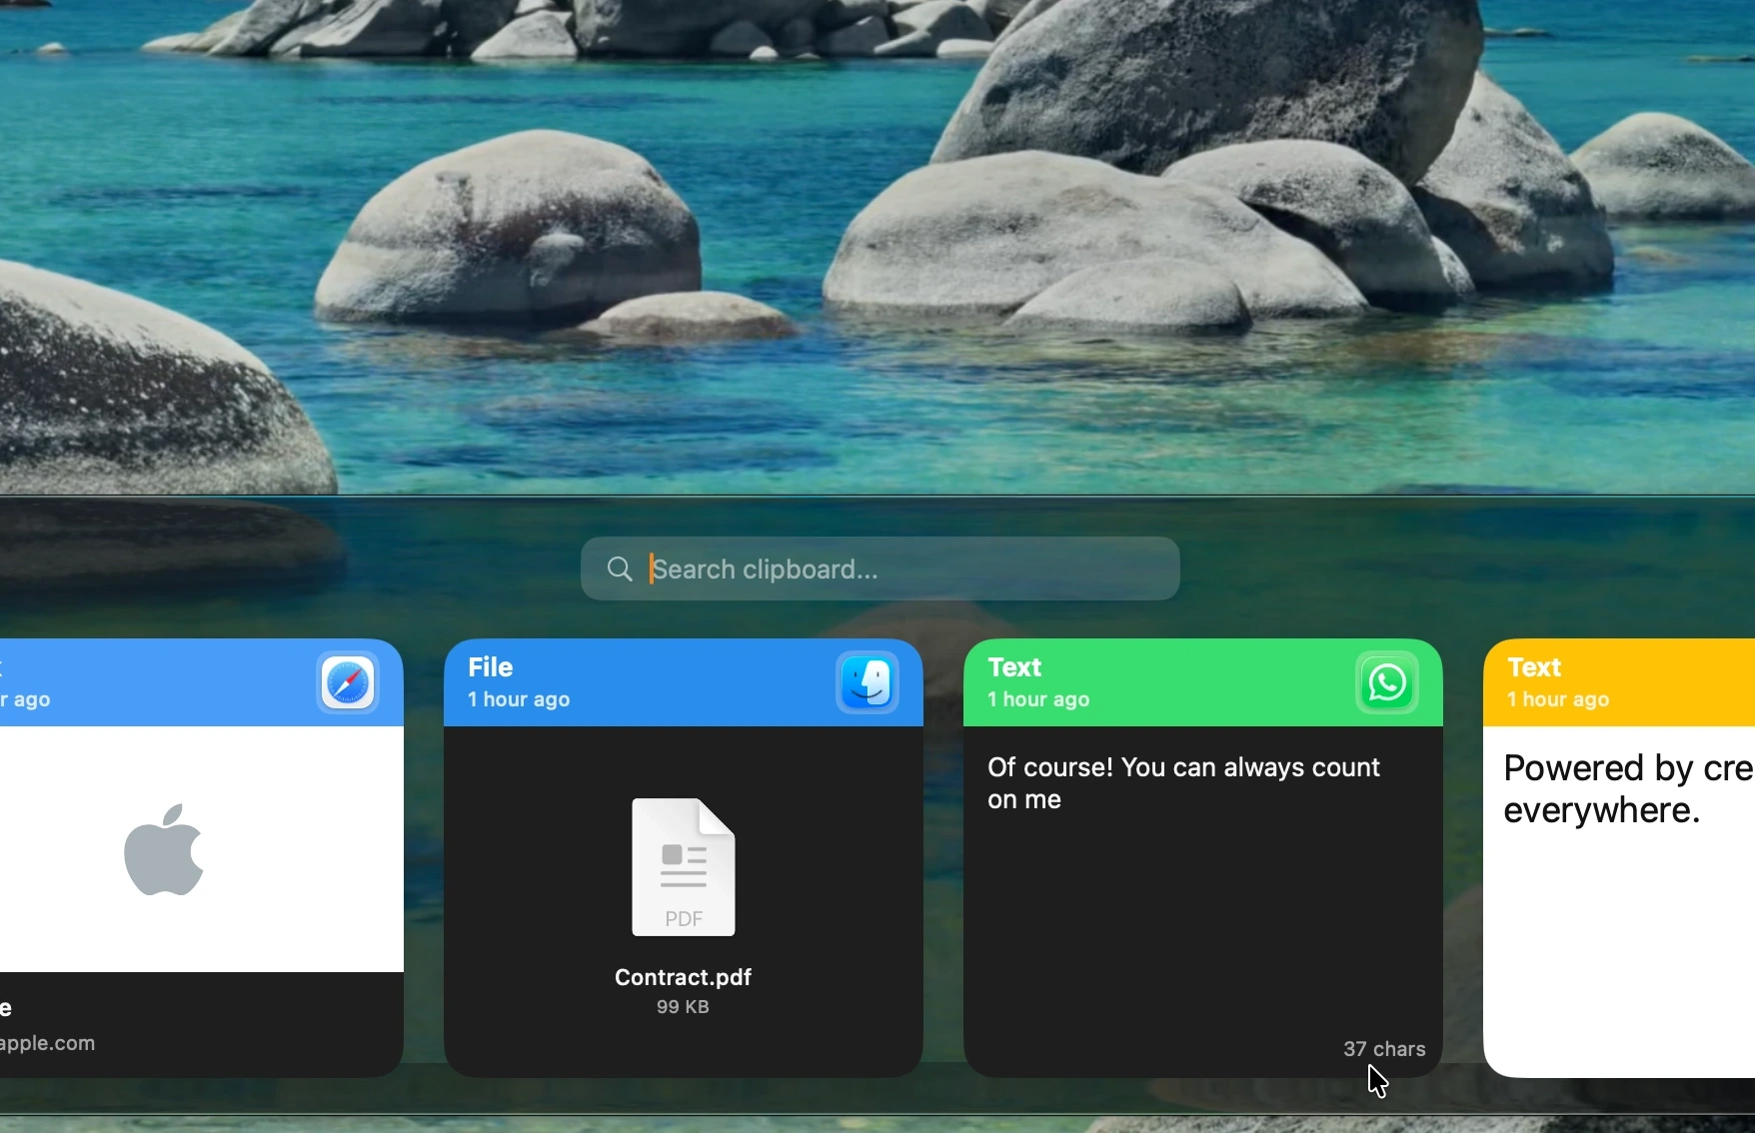1755x1133 pixels.
Task: Click the 99 KB file size label
Action: 684,1007
